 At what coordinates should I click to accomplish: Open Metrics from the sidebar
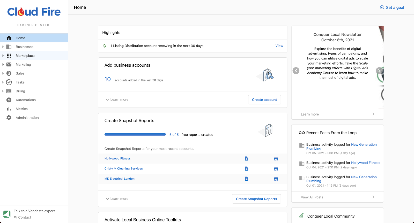[34, 109]
